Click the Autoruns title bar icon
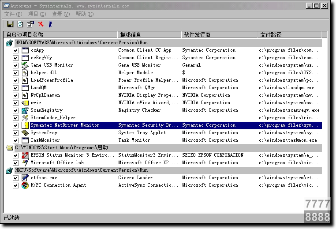336x229 pixels. [6, 6]
